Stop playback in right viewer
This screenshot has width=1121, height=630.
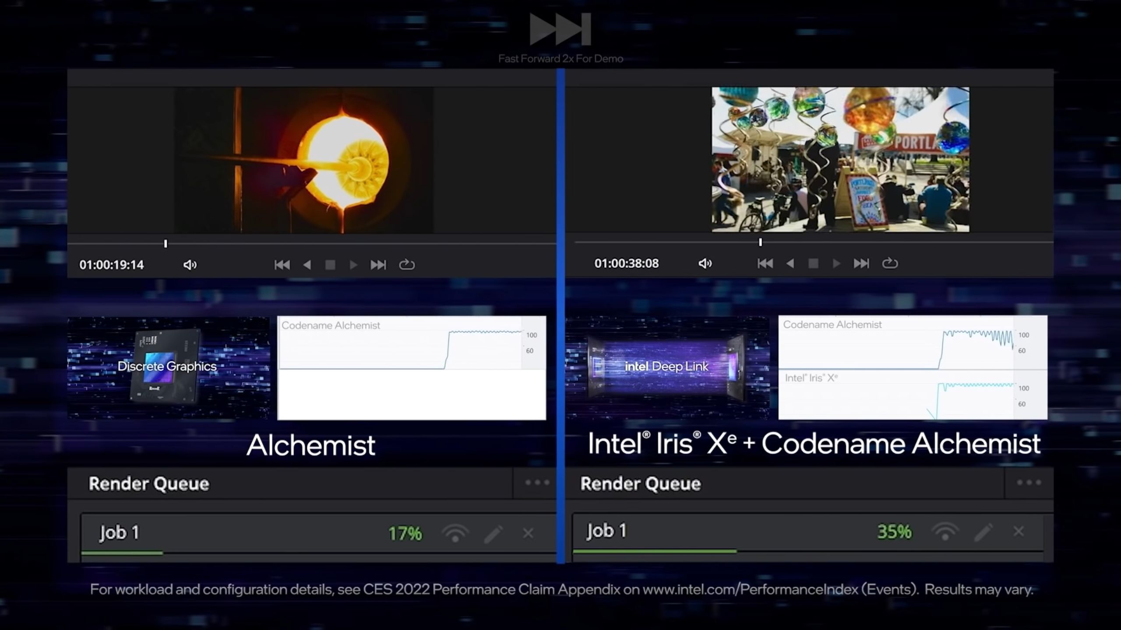point(813,263)
